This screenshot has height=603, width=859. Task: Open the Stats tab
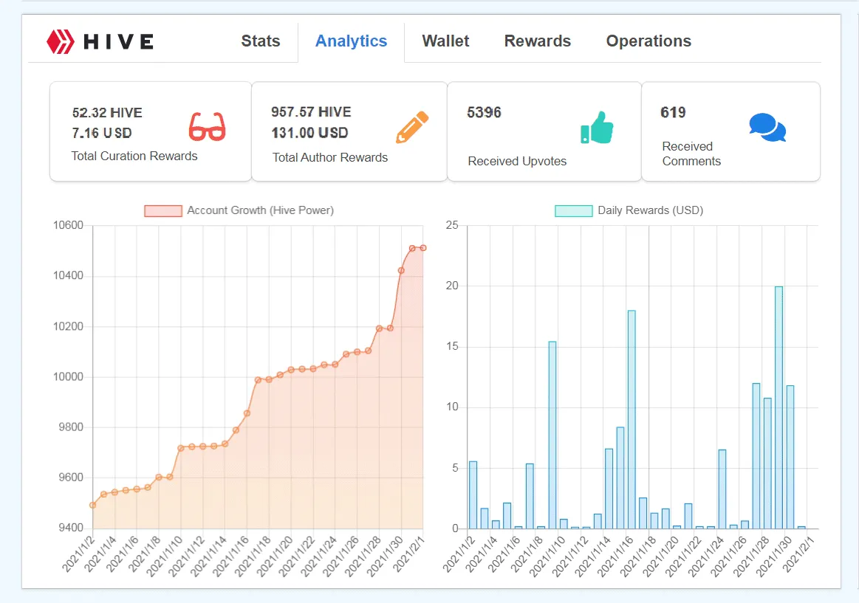click(260, 41)
